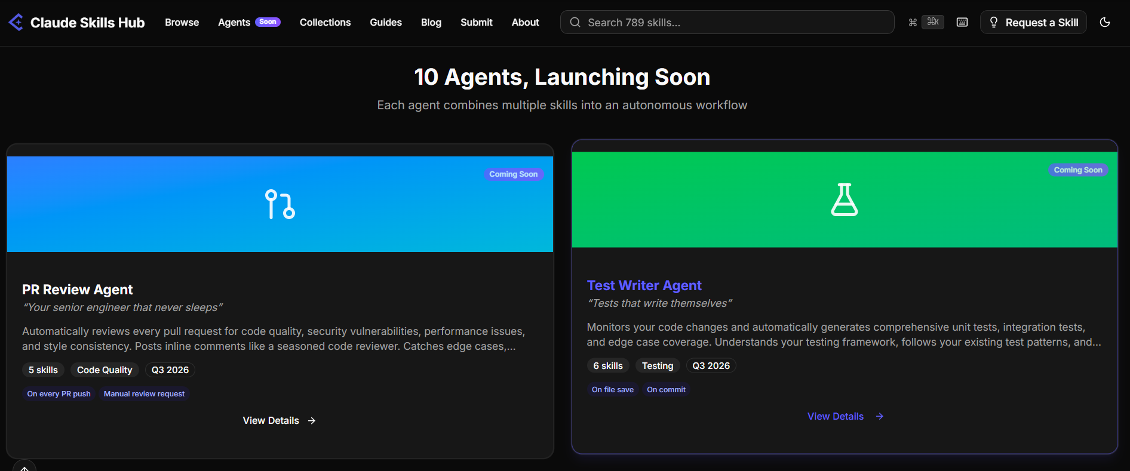Click the description starting "Automatically reviews every pull request"

pyautogui.click(x=274, y=338)
